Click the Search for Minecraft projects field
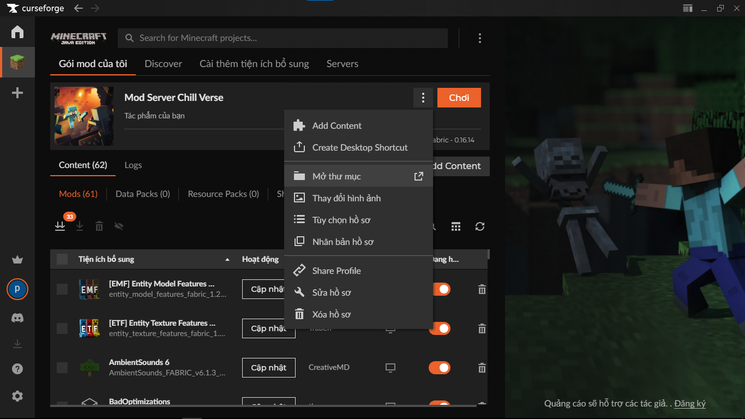745x419 pixels. point(284,38)
